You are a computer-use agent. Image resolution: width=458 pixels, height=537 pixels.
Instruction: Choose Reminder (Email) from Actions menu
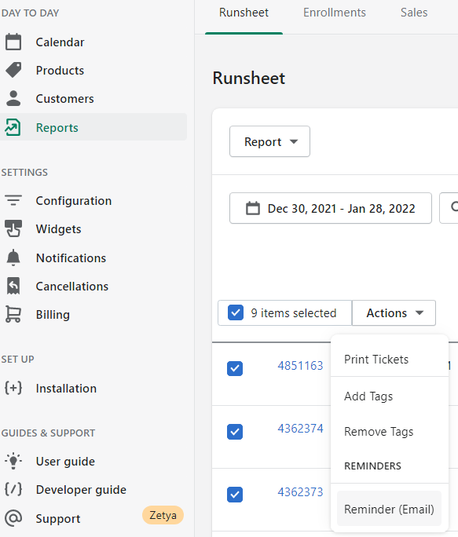(389, 509)
